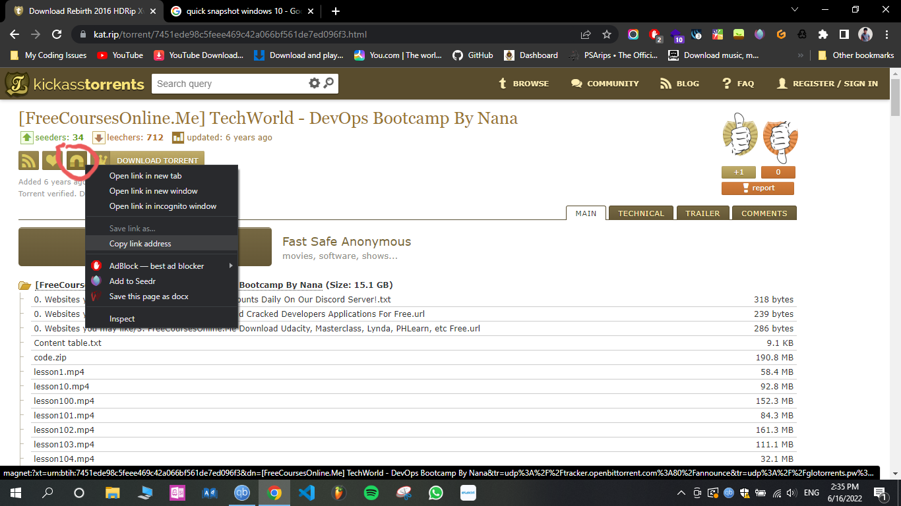Choose Open link in new tab
This screenshot has height=506, width=901.
pos(162,176)
